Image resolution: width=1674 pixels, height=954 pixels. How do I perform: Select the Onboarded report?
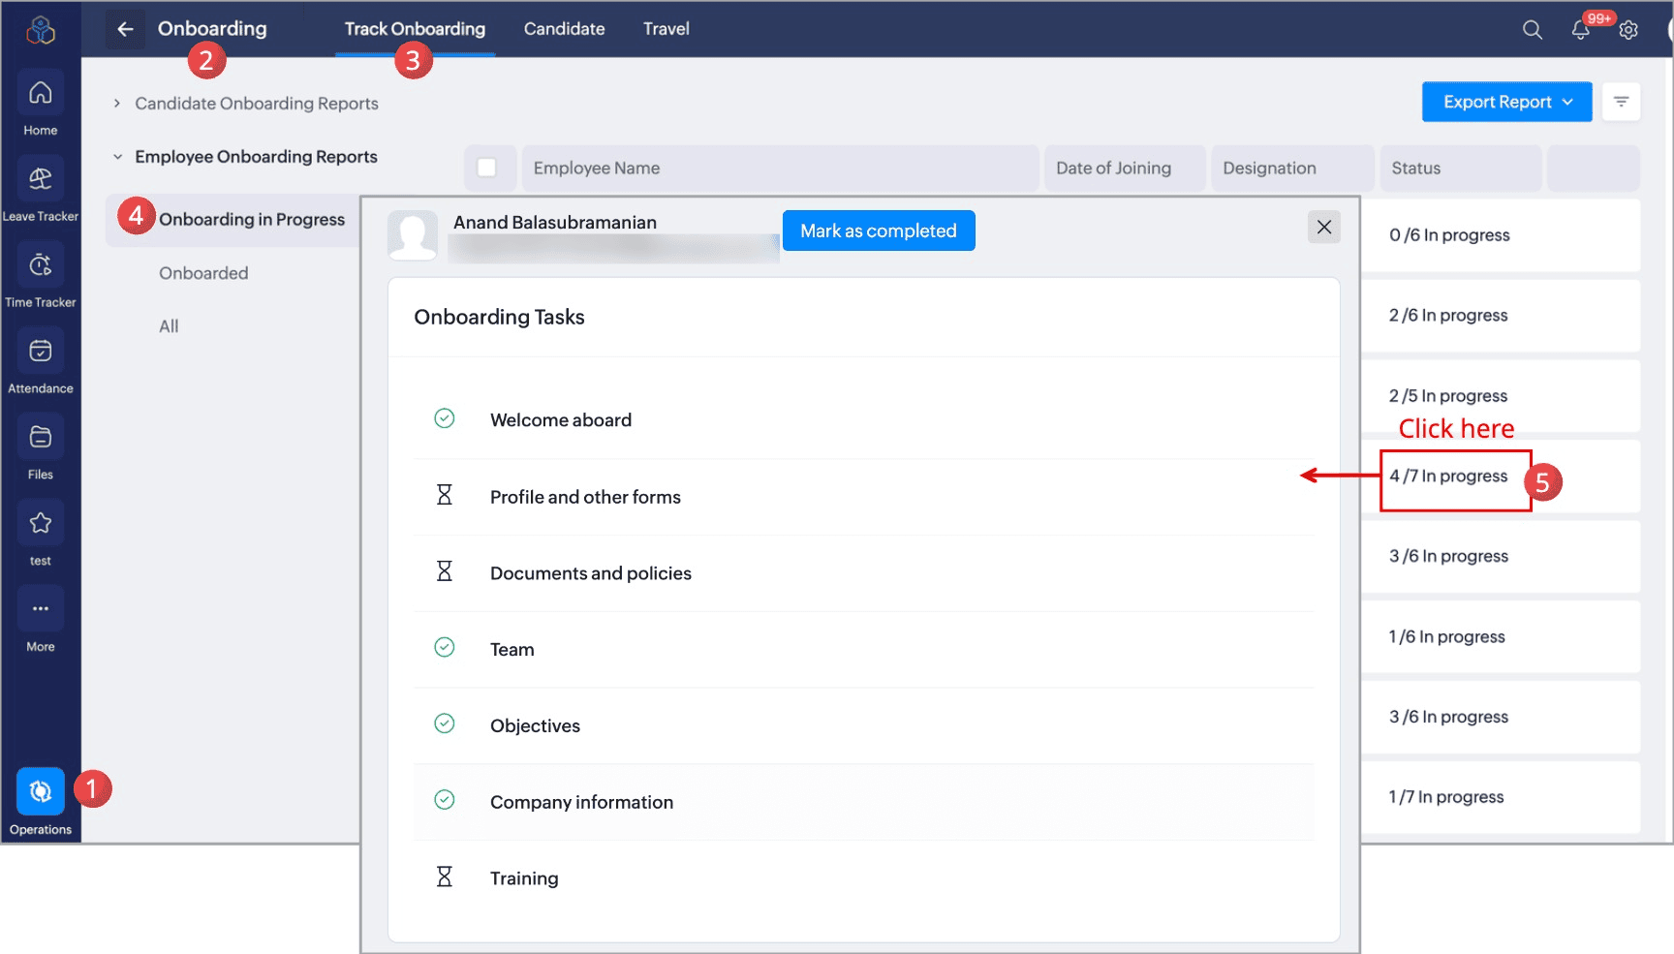tap(203, 273)
